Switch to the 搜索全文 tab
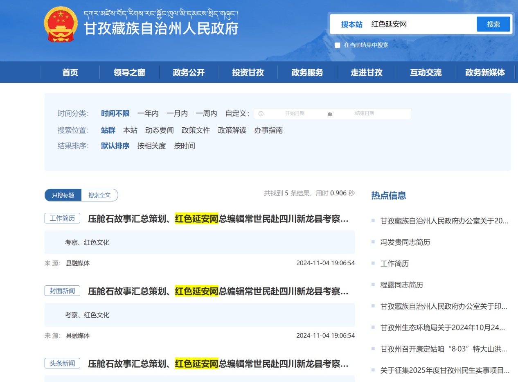This screenshot has width=518, height=382. 99,195
